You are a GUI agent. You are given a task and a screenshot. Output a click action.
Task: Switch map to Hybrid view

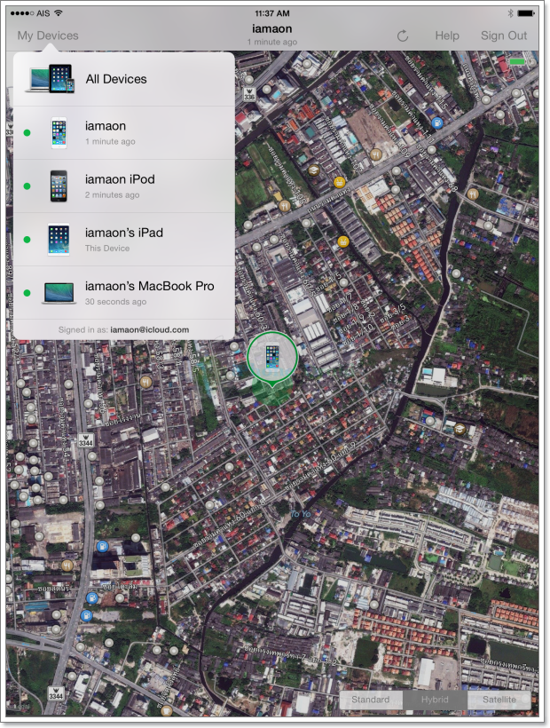[434, 700]
